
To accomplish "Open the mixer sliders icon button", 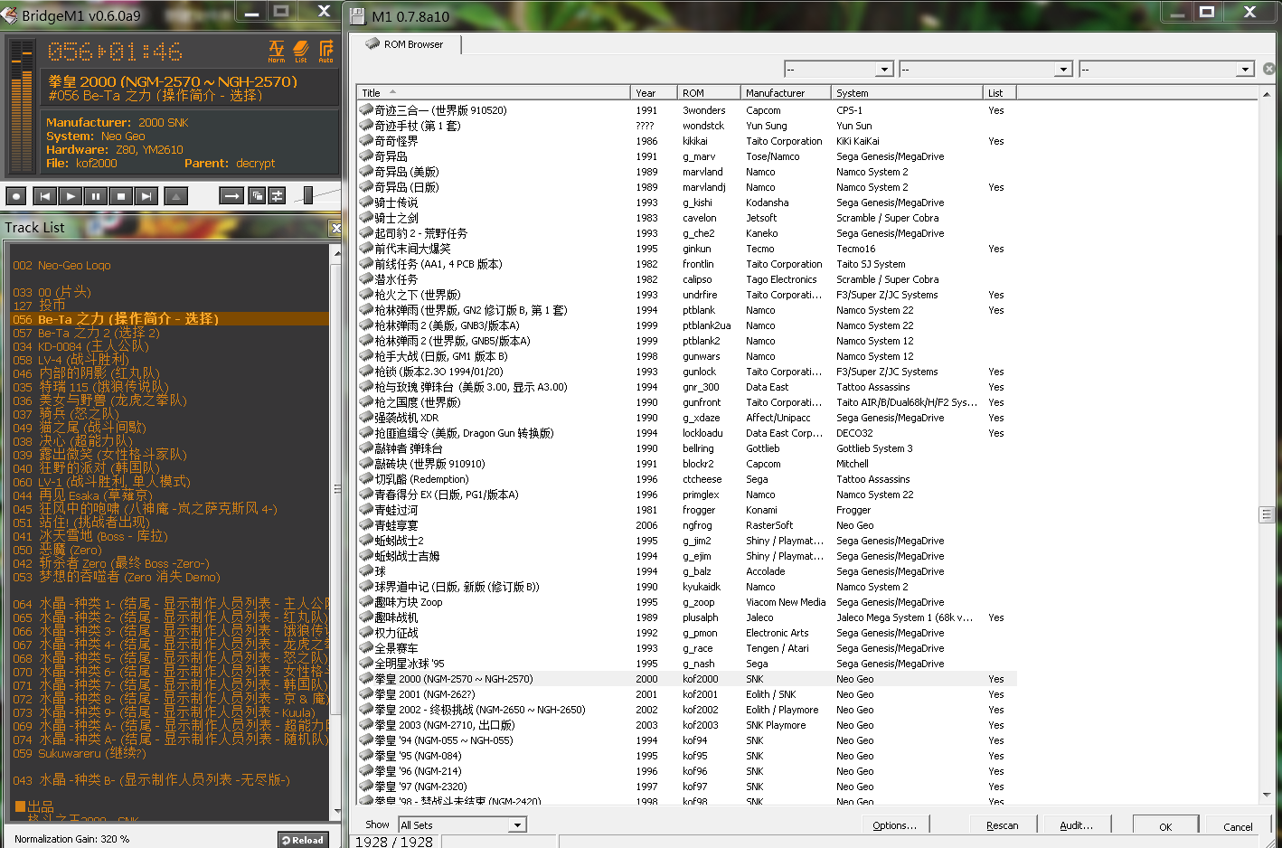I will (x=277, y=195).
